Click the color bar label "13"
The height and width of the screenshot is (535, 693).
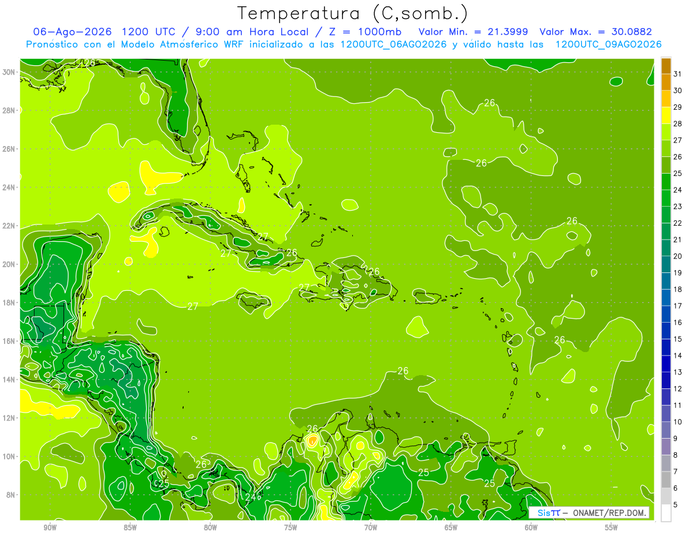click(678, 372)
